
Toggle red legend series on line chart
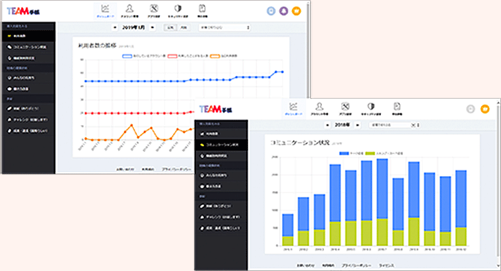[188, 56]
